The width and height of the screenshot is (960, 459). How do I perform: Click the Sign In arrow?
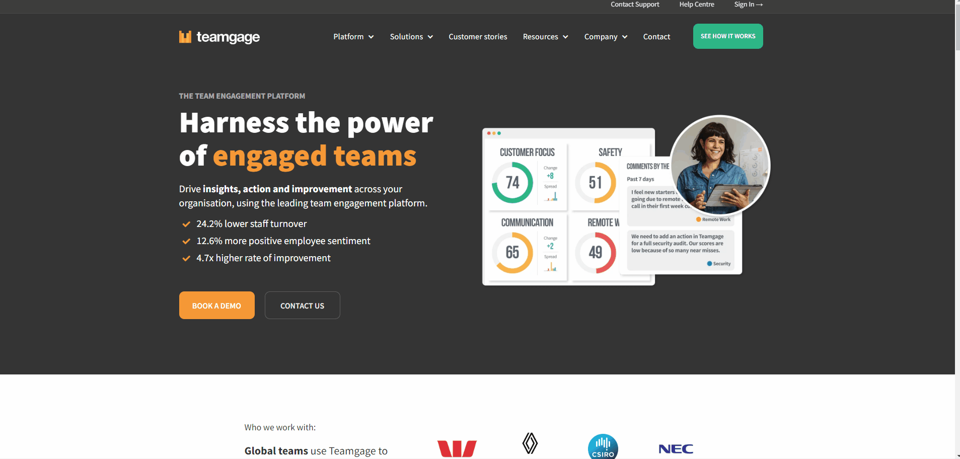coord(760,5)
